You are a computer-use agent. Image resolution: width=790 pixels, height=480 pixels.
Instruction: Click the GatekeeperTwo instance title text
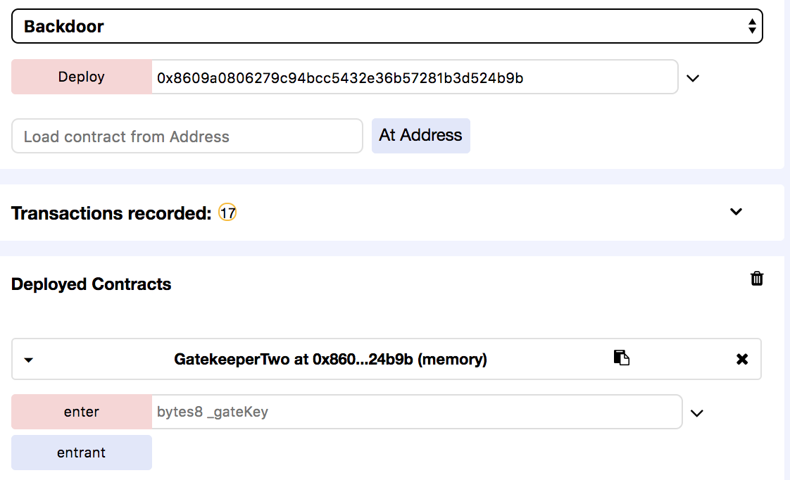coord(330,360)
